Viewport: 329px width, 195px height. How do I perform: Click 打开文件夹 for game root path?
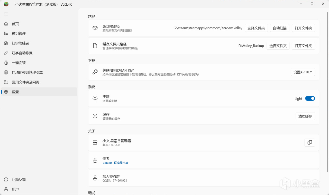point(304,28)
